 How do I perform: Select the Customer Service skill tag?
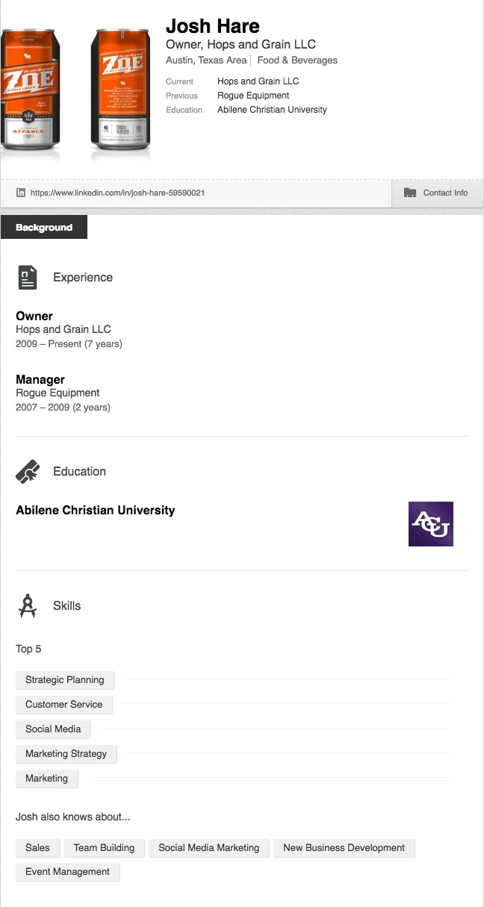[x=63, y=705]
